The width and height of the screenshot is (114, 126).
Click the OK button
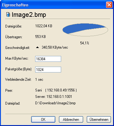(43, 119)
